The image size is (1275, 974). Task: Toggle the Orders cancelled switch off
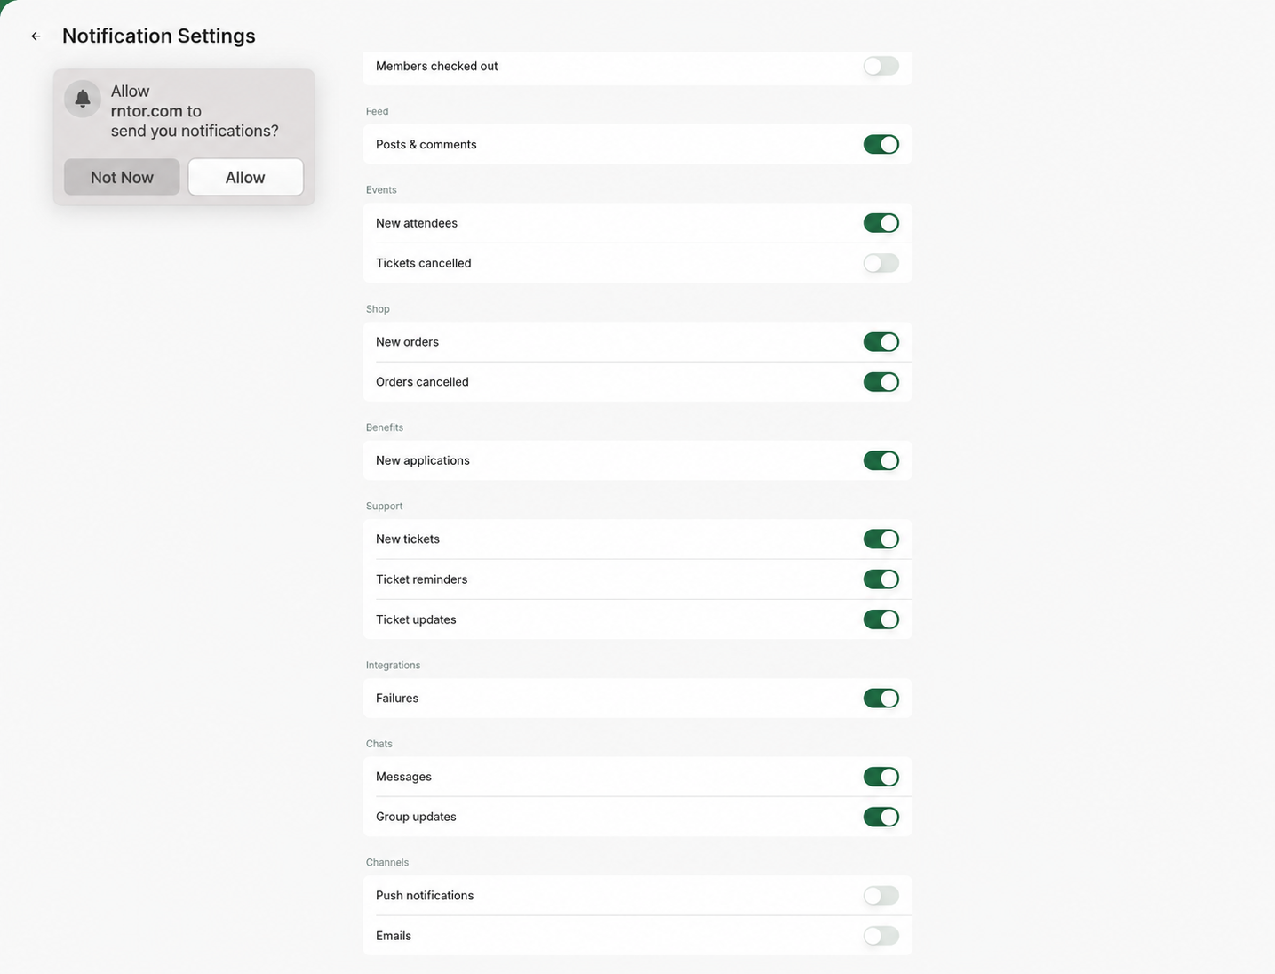tap(881, 382)
